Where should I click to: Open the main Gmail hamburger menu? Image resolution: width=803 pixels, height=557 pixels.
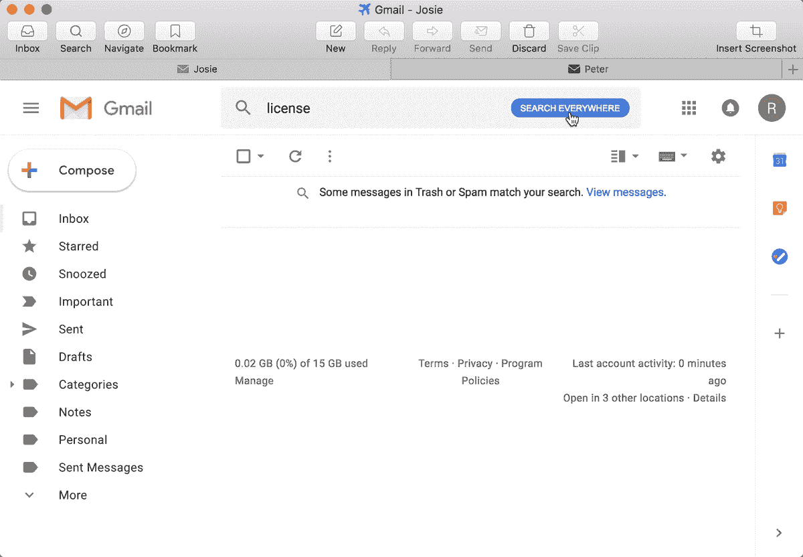(31, 108)
